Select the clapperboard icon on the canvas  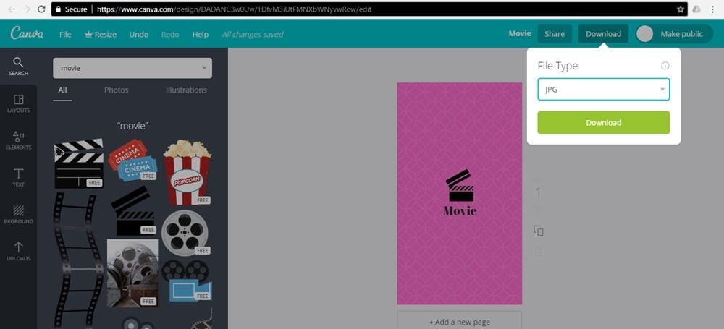tap(460, 186)
